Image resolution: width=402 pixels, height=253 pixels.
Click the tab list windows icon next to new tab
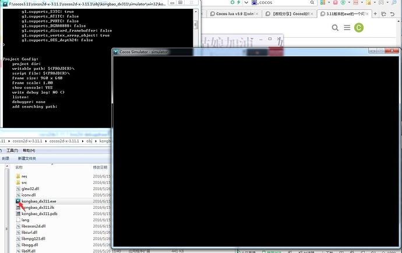tap(383, 14)
